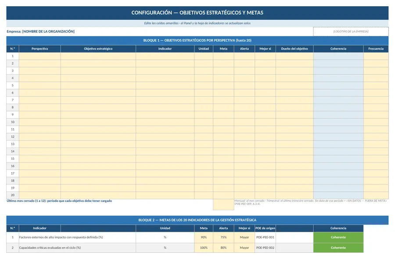Select the "%" Unidad cell in the Factores externos row

coord(165,237)
